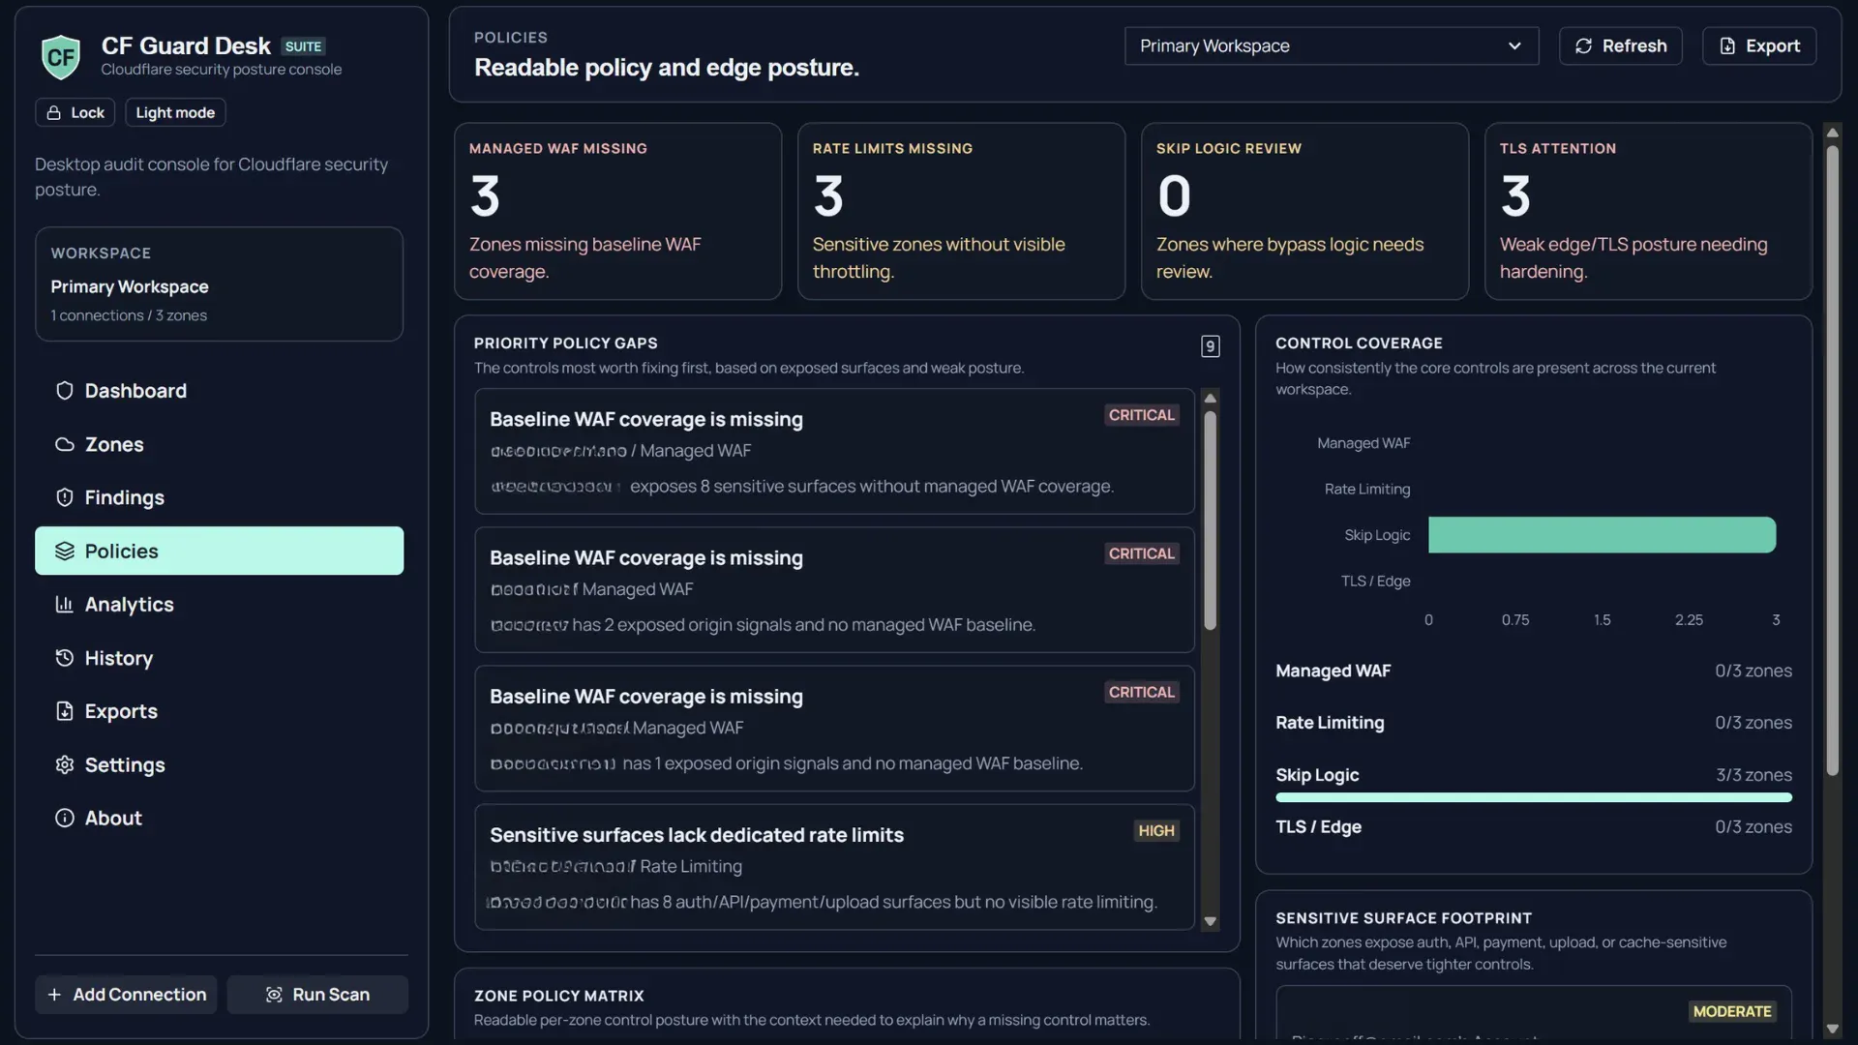Toggle Light mode
This screenshot has height=1045, width=1858.
tap(175, 112)
